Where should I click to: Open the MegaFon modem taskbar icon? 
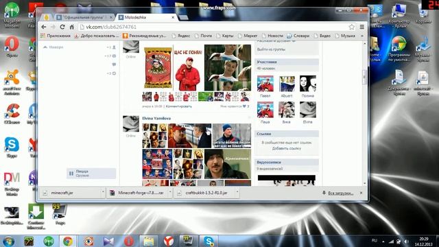pyautogui.click(x=49, y=241)
